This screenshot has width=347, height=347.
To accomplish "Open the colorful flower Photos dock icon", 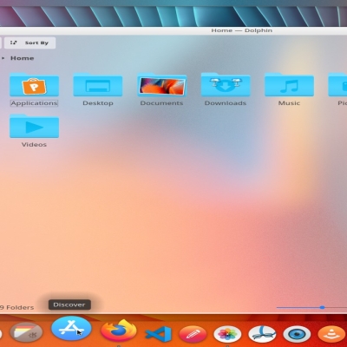I will click(227, 334).
